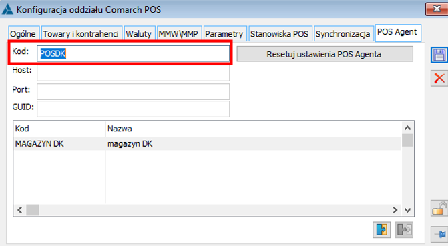Click the vertical scrollbar thumb in list
This screenshot has width=448, height=246.
(408, 140)
